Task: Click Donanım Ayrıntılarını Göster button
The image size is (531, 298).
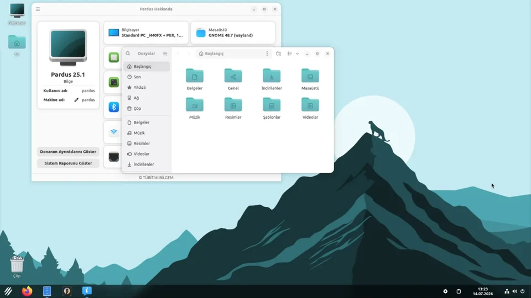Action: [68, 152]
